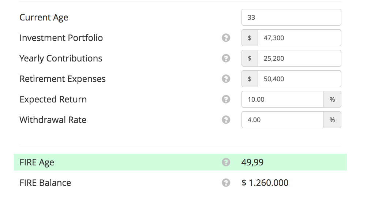
Task: Click the FIRE Age result value
Action: click(x=252, y=162)
